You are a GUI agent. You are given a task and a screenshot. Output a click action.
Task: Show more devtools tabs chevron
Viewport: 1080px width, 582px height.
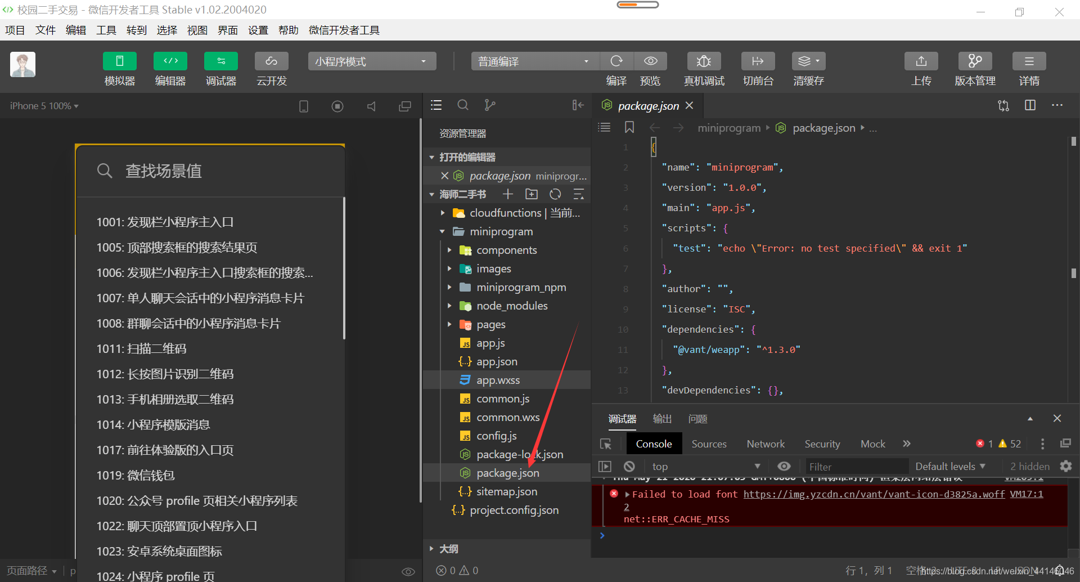[906, 444]
